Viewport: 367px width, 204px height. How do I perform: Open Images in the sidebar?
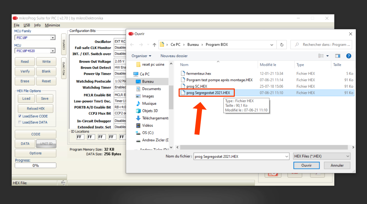148,96
